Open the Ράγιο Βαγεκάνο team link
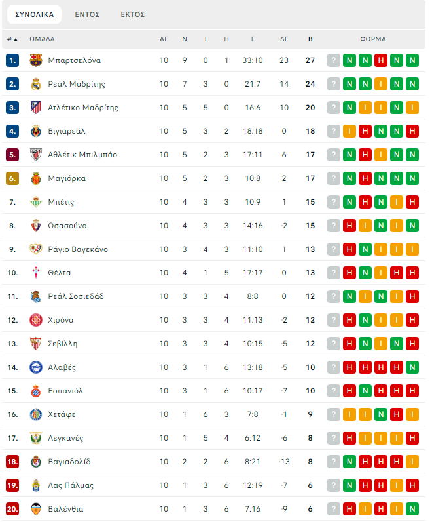This screenshot has height=522, width=430. click(x=78, y=249)
